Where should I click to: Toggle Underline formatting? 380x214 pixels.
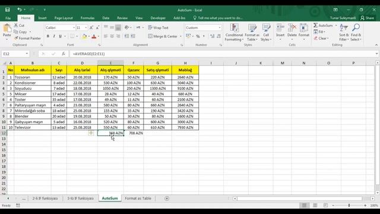(60, 36)
